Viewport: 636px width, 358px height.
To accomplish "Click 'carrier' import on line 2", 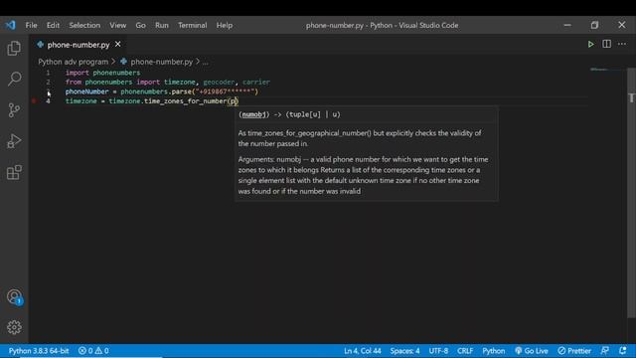I will coord(256,82).
